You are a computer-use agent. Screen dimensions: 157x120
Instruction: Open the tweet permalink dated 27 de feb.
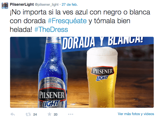(x=70, y=4)
